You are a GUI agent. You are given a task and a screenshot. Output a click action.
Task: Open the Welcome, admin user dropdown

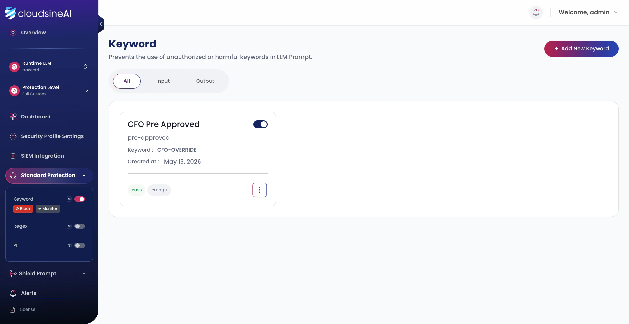(588, 12)
